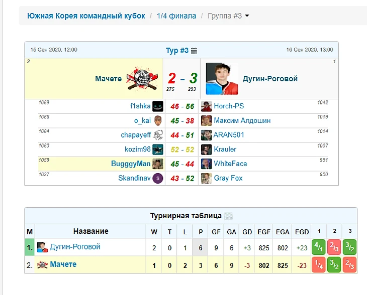This screenshot has width=367, height=295.
Task: Click Максим Алдошин's avatar icon
Action: [x=206, y=120]
